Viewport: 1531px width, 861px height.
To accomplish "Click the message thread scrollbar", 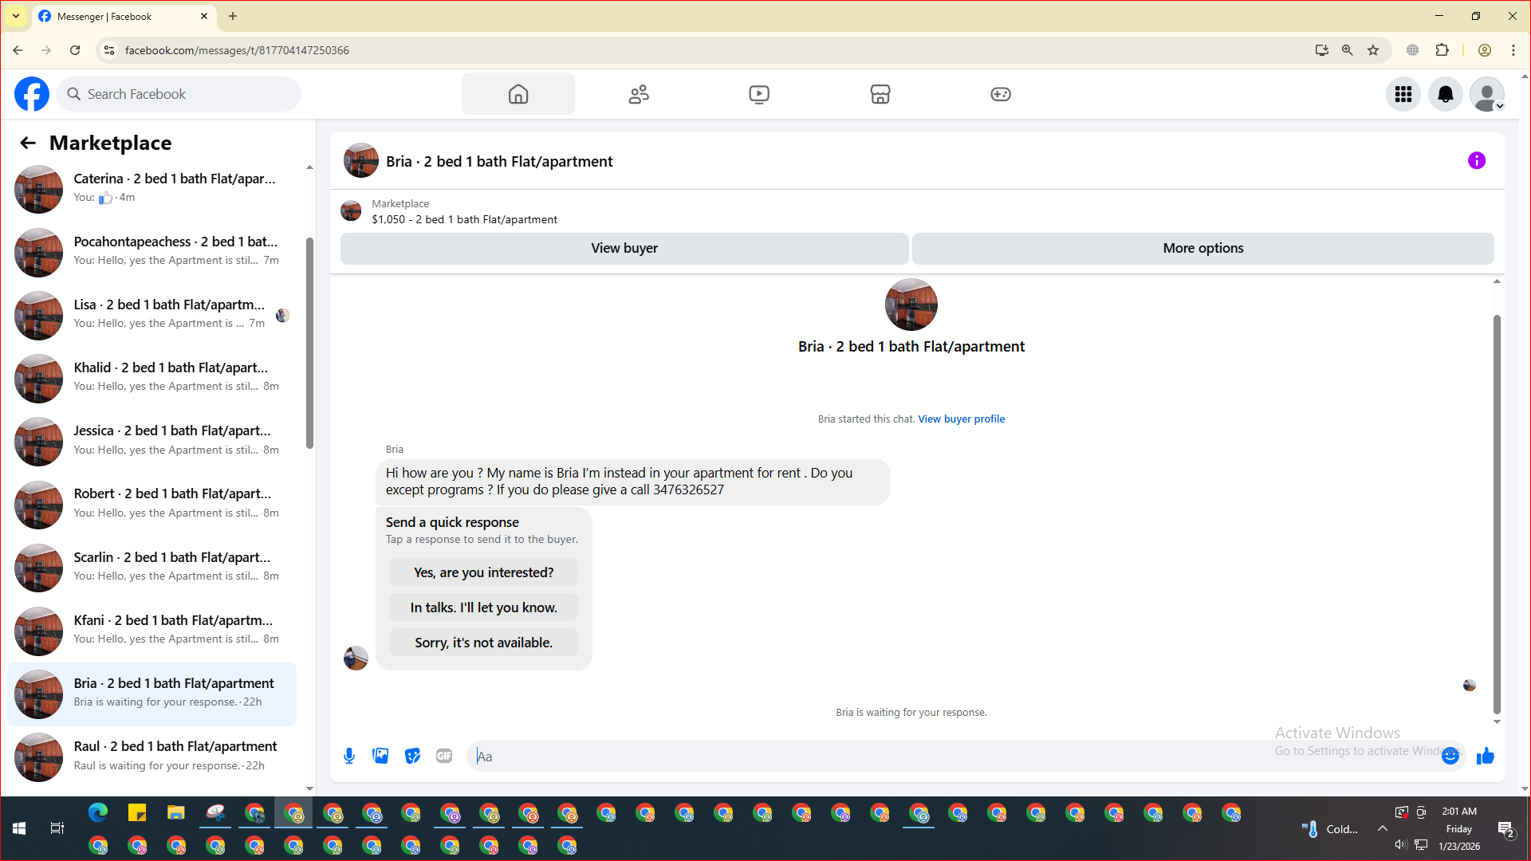I will click(1497, 514).
